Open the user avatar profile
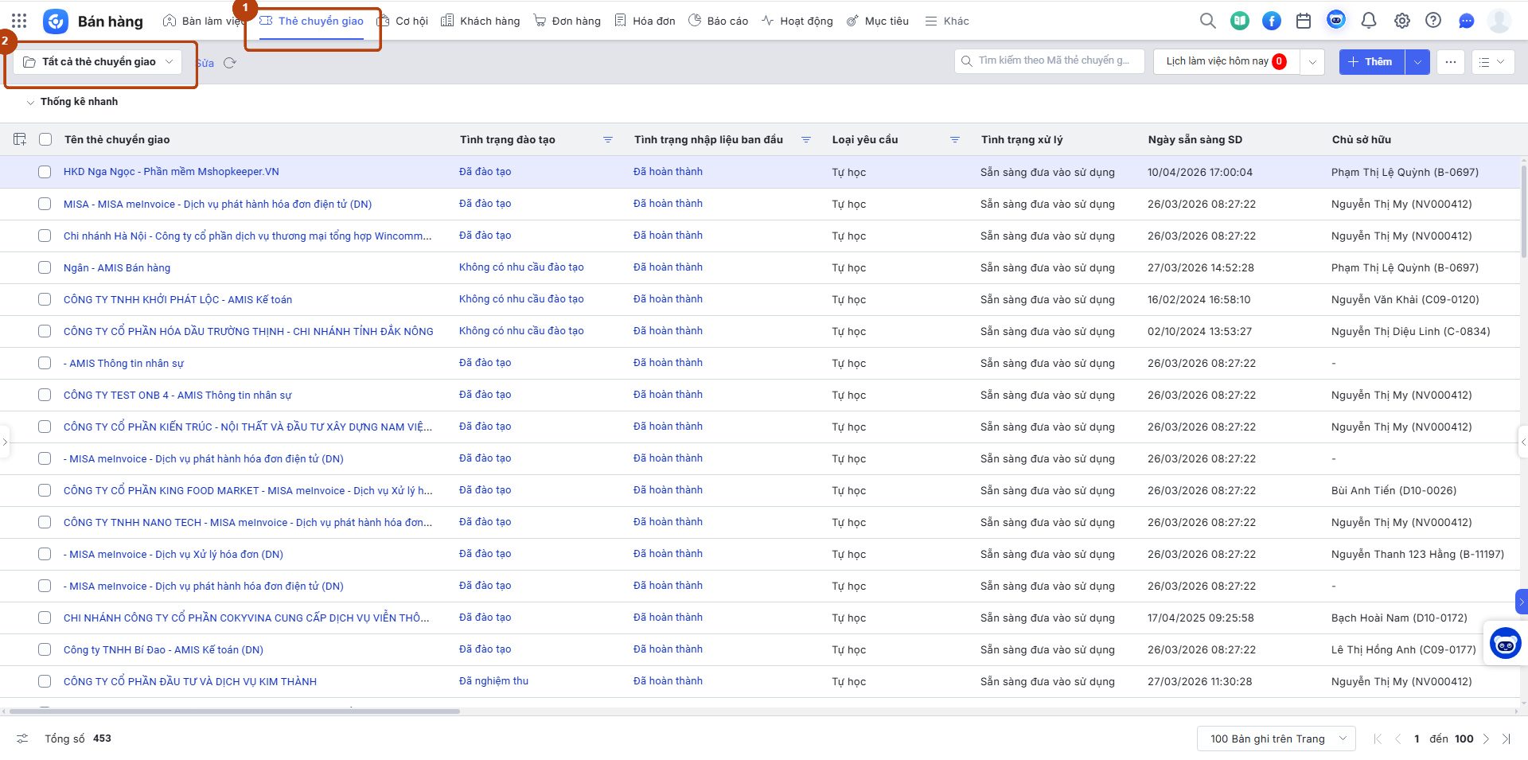 click(1499, 21)
